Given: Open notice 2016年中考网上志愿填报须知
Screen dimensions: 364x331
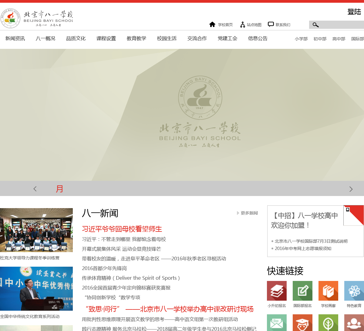Looking at the screenshot, I should pyautogui.click(x=303, y=248).
